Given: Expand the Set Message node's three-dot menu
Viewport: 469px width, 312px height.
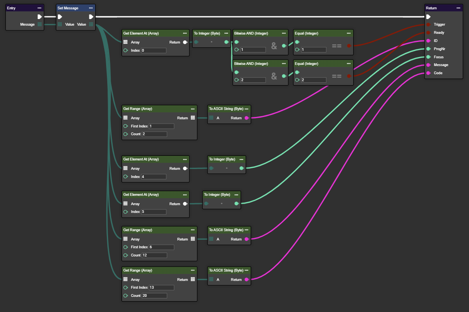Looking at the screenshot, I should [x=91, y=8].
